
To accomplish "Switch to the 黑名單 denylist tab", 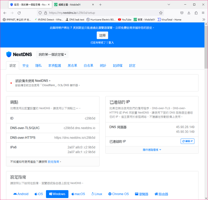I will (x=73, y=65).
